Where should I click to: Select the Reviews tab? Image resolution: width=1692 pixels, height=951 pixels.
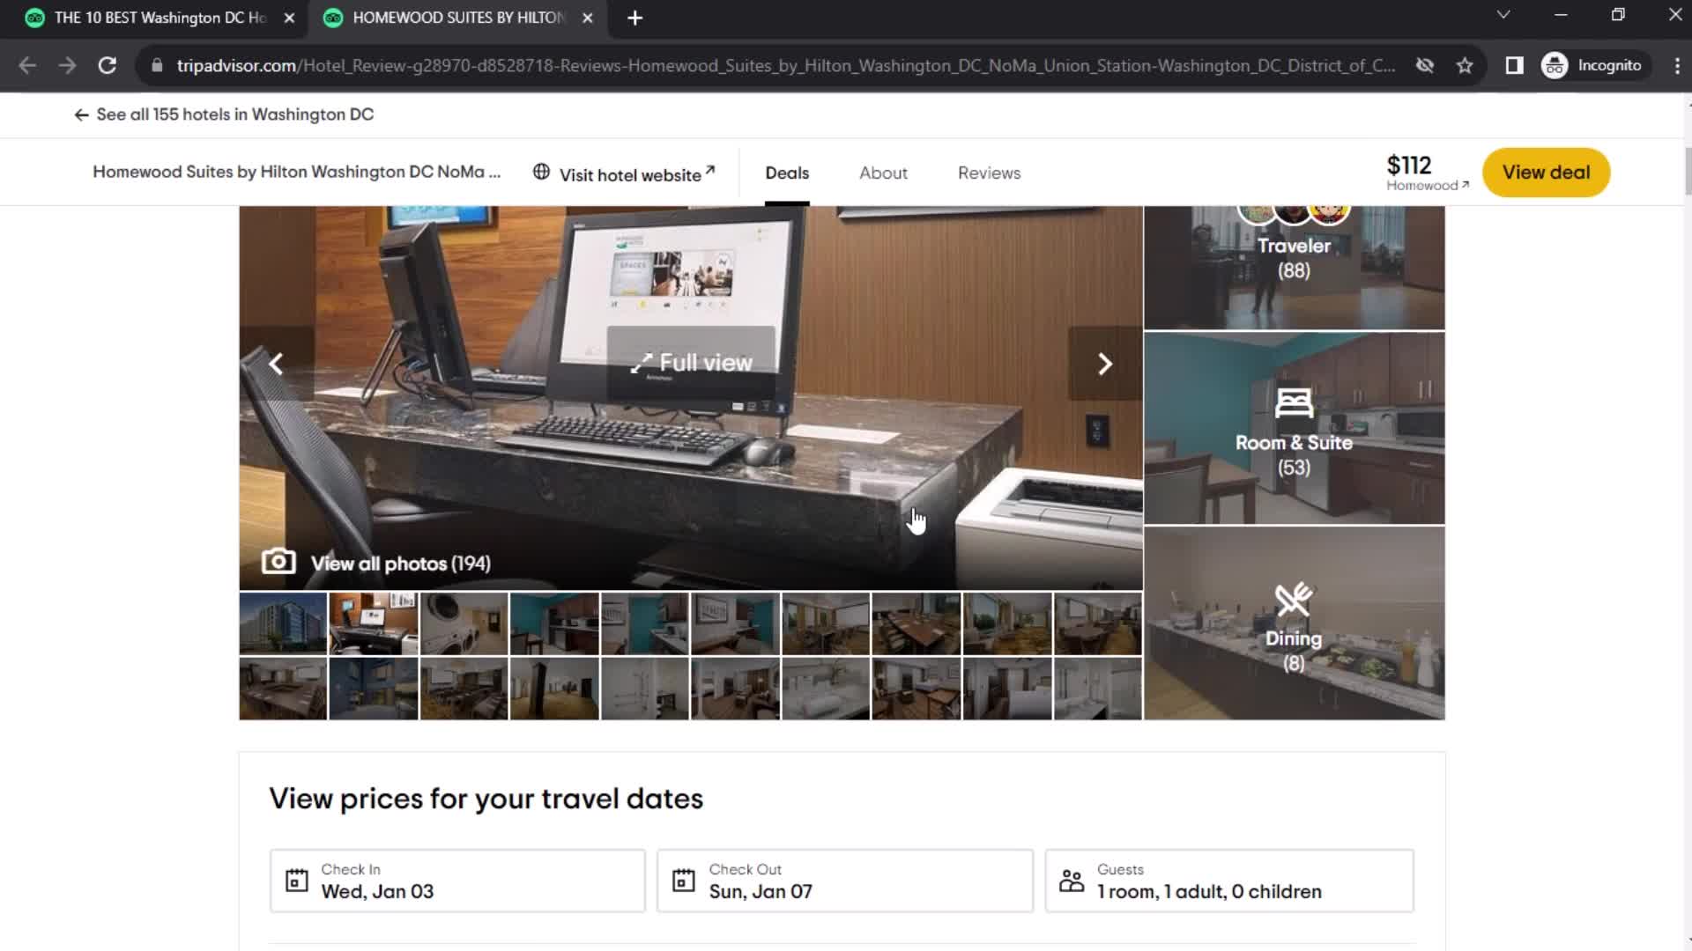(x=989, y=173)
